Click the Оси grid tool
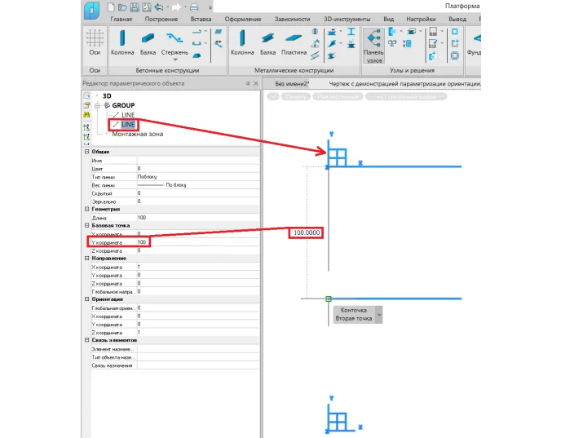The width and height of the screenshot is (561, 438). tap(95, 42)
